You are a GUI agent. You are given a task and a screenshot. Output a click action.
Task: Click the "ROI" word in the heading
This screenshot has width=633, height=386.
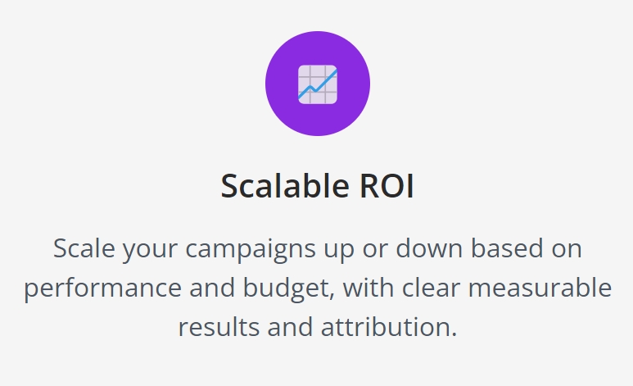[387, 188]
